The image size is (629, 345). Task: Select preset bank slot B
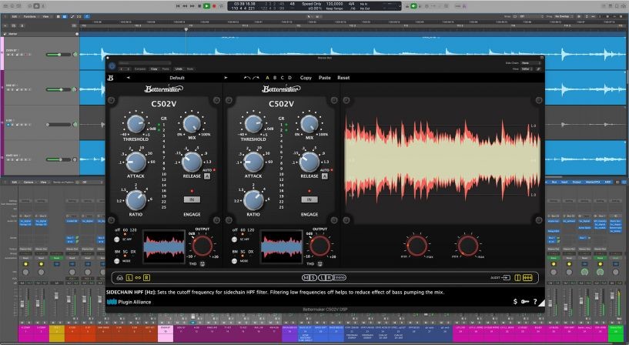pyautogui.click(x=276, y=78)
